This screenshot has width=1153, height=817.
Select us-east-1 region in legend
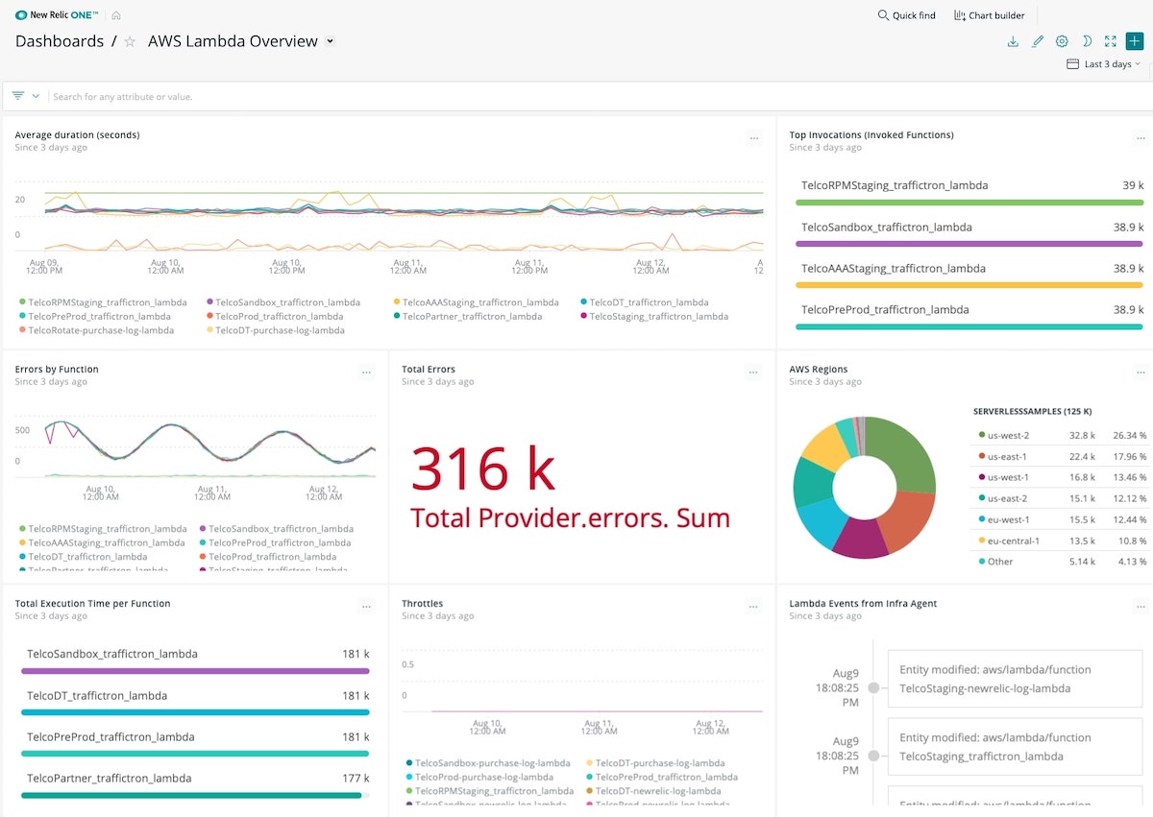pyautogui.click(x=1063, y=456)
